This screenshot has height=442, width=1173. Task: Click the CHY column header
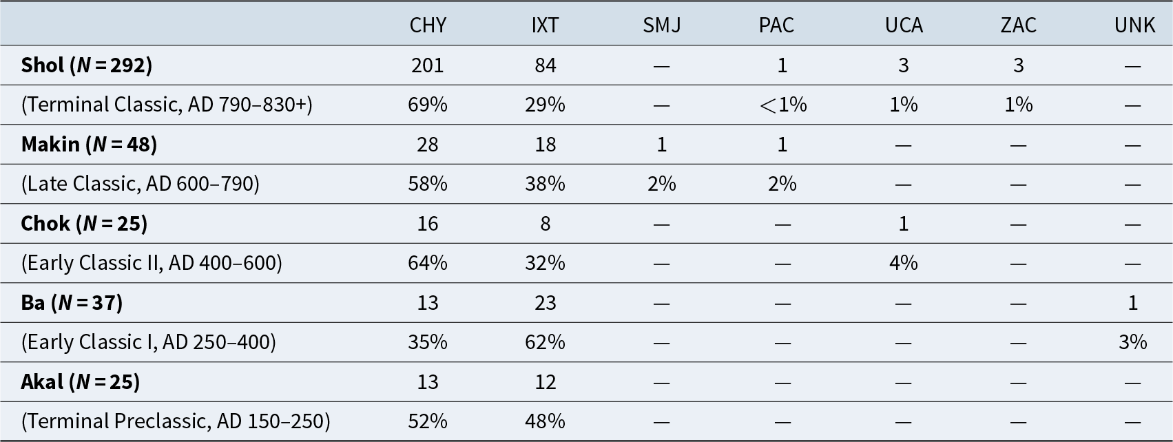pos(428,25)
